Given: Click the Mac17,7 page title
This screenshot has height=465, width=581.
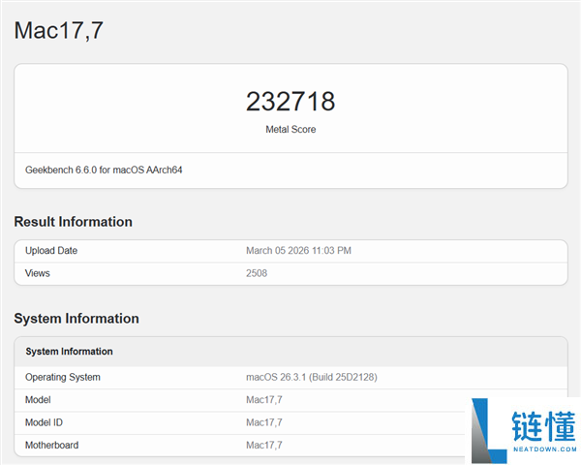Looking at the screenshot, I should (x=58, y=30).
